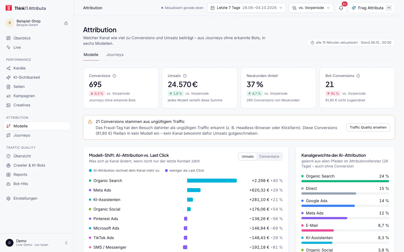Click the '−136,26 €' Pinterest Ads value

(259, 219)
